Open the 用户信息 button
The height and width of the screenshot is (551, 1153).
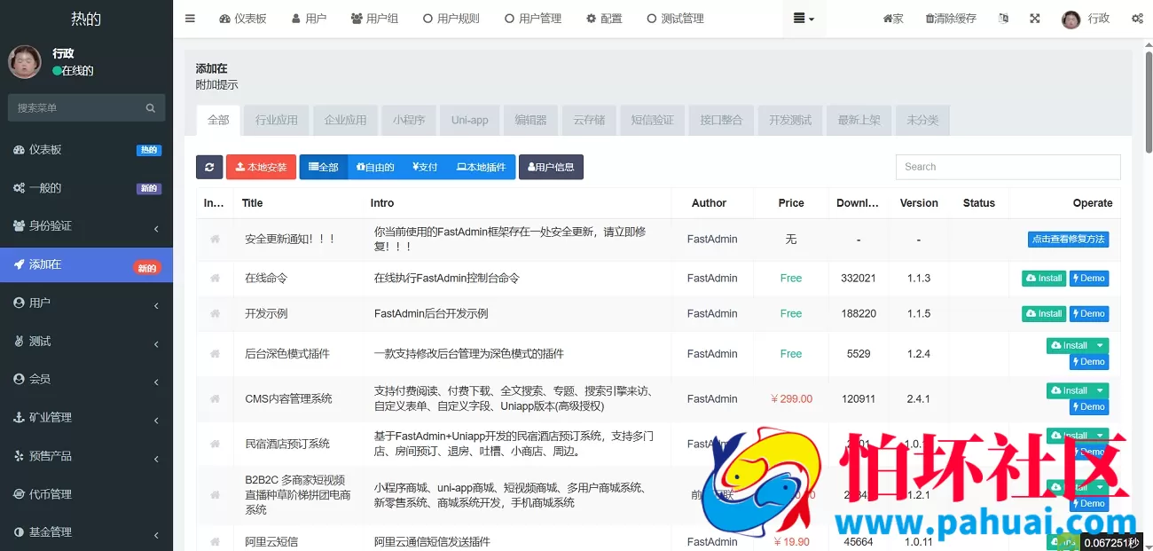551,167
